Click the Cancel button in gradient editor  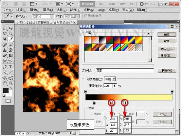(167, 41)
